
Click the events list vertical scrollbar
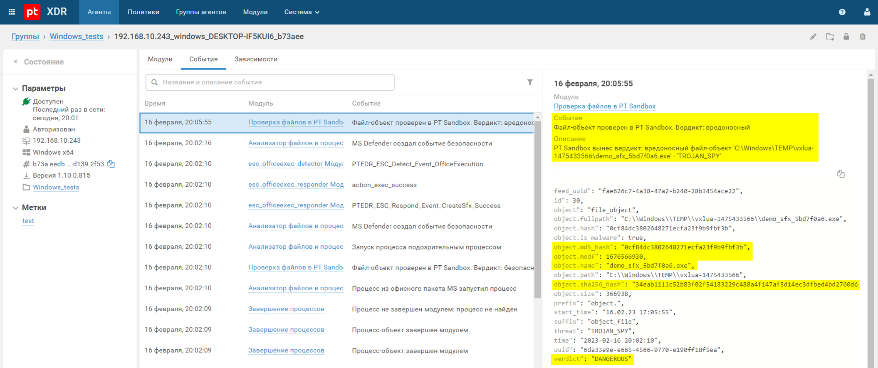(537, 208)
